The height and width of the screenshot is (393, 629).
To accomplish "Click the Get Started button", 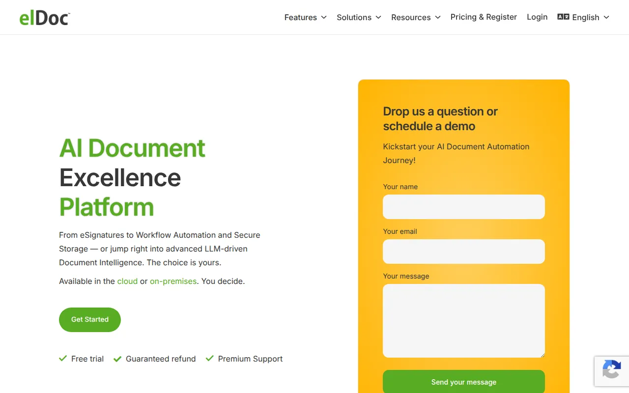I will [x=90, y=319].
